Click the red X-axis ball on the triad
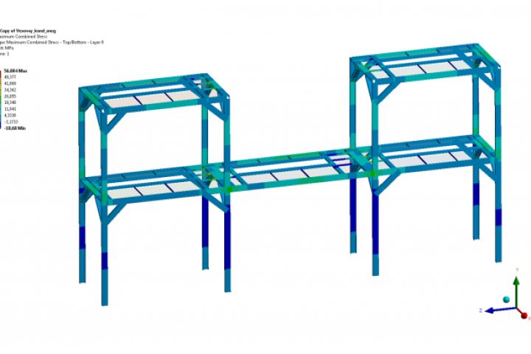Viewport: 531px width, 354px height. (x=524, y=316)
